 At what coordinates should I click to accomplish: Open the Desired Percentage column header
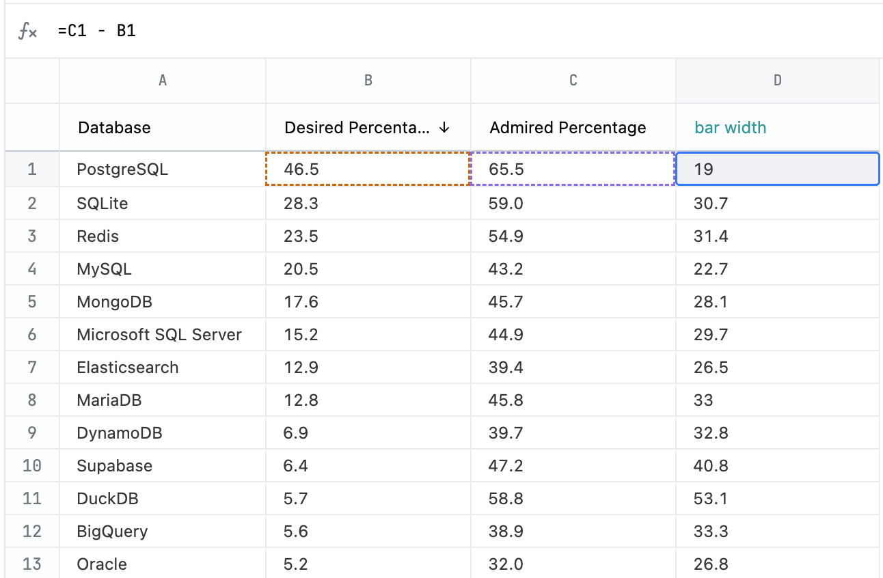click(357, 128)
